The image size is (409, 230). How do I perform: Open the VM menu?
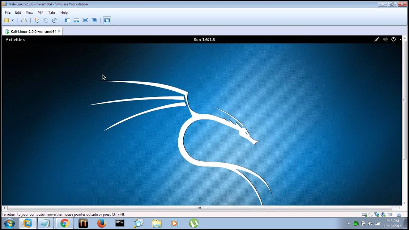[x=41, y=12]
